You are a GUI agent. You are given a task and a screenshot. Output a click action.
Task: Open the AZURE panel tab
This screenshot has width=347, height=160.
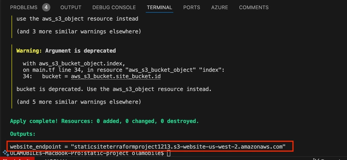(x=219, y=7)
